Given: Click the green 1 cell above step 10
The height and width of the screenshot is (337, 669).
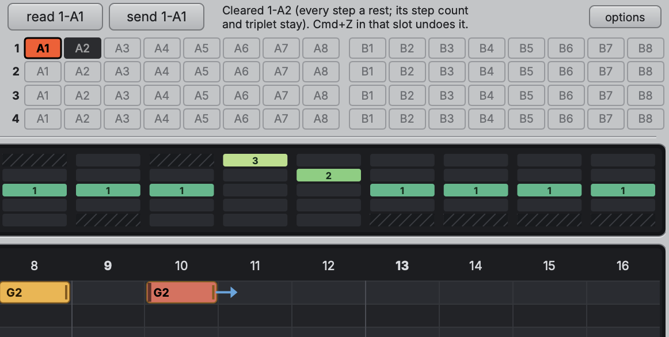Looking at the screenshot, I should (182, 190).
